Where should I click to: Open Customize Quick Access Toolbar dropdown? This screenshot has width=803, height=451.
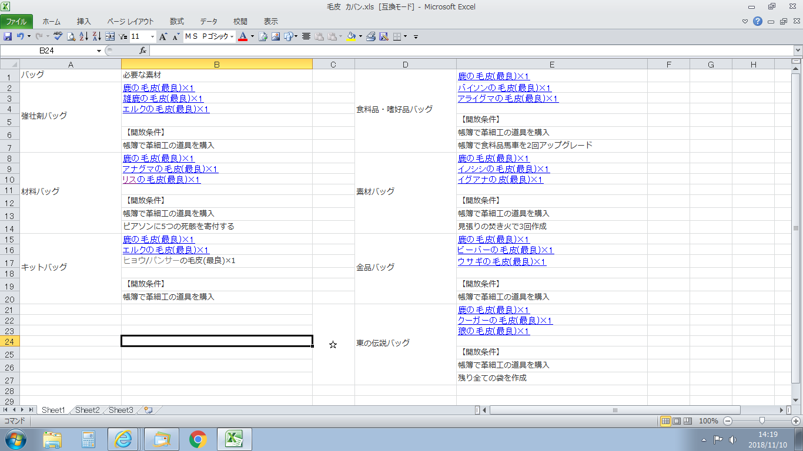(x=416, y=36)
